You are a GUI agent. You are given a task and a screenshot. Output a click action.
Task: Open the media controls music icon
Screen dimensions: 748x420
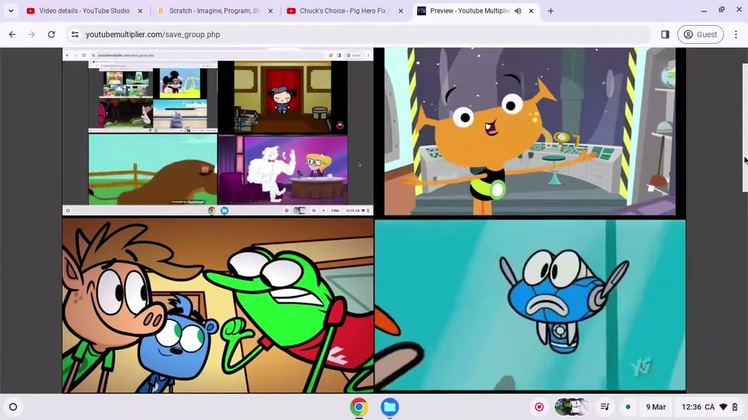pos(605,407)
